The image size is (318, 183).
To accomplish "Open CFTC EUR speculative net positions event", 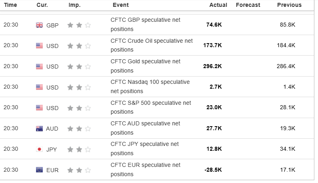I will pos(145,170).
